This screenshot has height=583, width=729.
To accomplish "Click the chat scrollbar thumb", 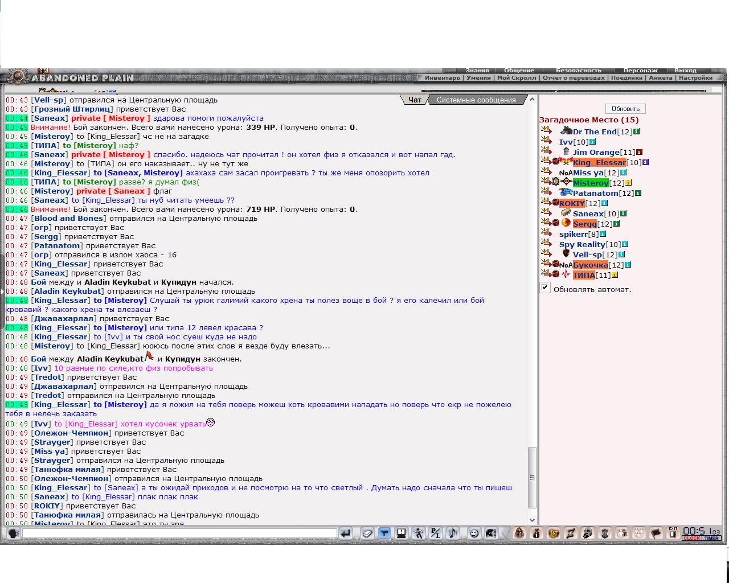I will 533,477.
